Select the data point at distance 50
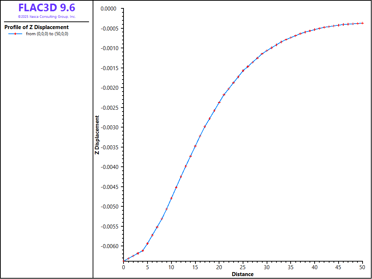This screenshot has height=279, width=372. click(x=362, y=23)
